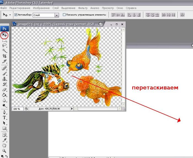The height and width of the screenshot is (158, 193).
Task: Click the distribute top edges icon
Action: 148,15
